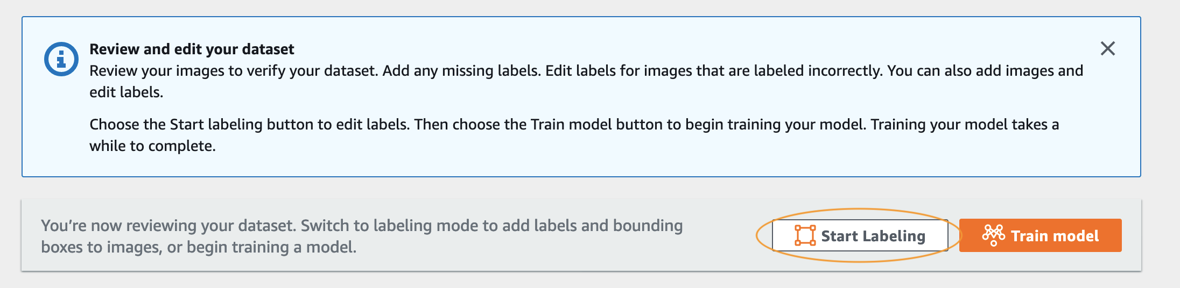This screenshot has width=1180, height=288.
Task: Click the 'edit labels.' text on second line
Action: (x=126, y=92)
